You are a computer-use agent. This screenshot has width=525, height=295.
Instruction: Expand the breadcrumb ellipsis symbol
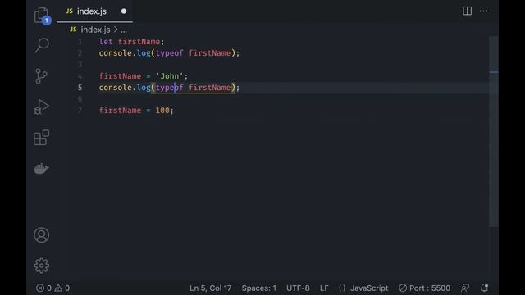tap(124, 29)
